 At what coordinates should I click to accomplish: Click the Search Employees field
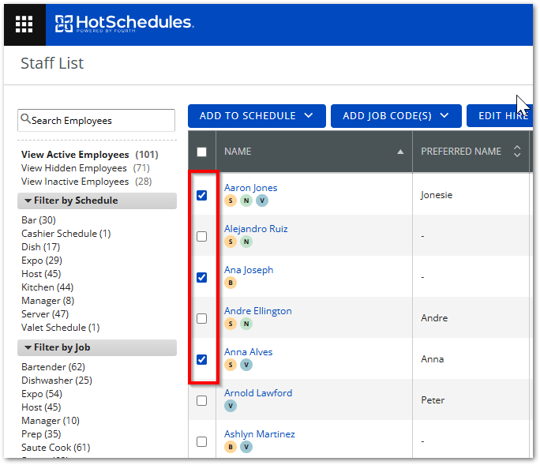[x=96, y=120]
